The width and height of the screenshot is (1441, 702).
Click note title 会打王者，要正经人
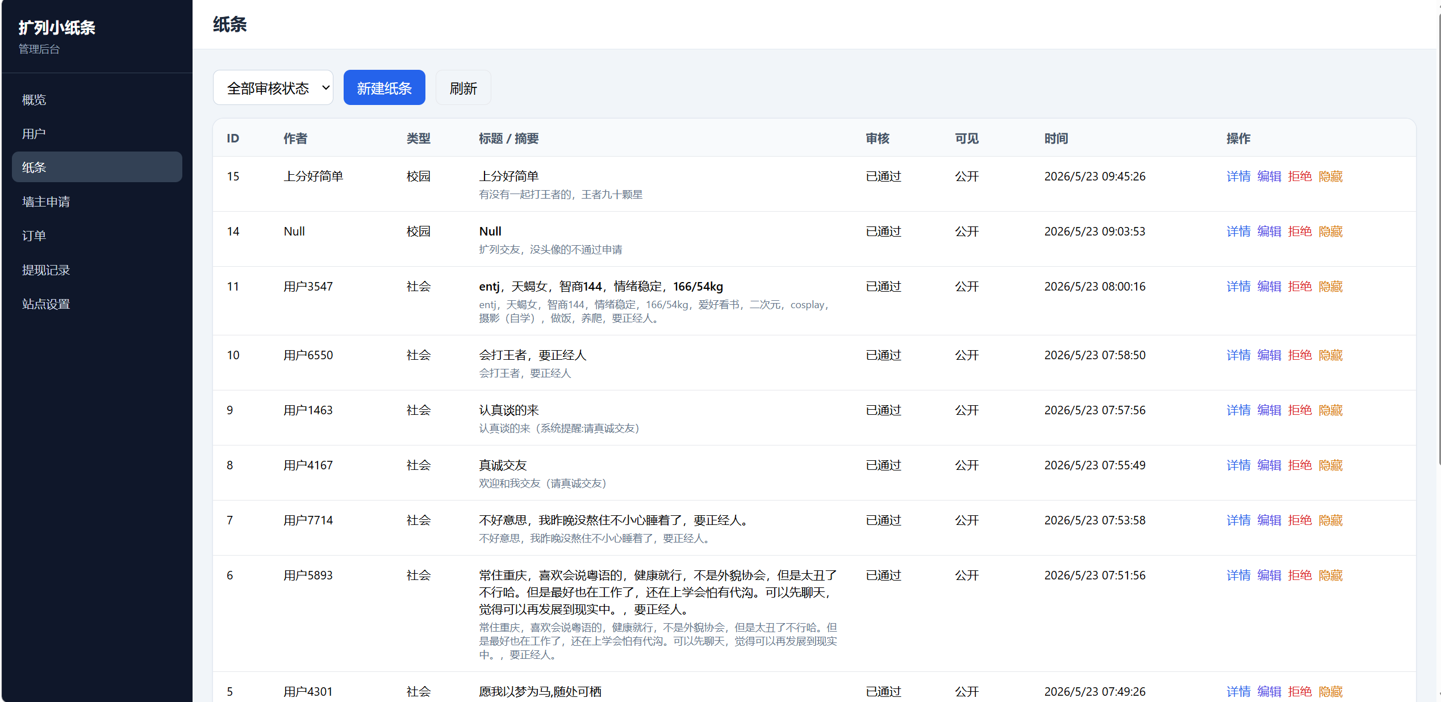532,355
